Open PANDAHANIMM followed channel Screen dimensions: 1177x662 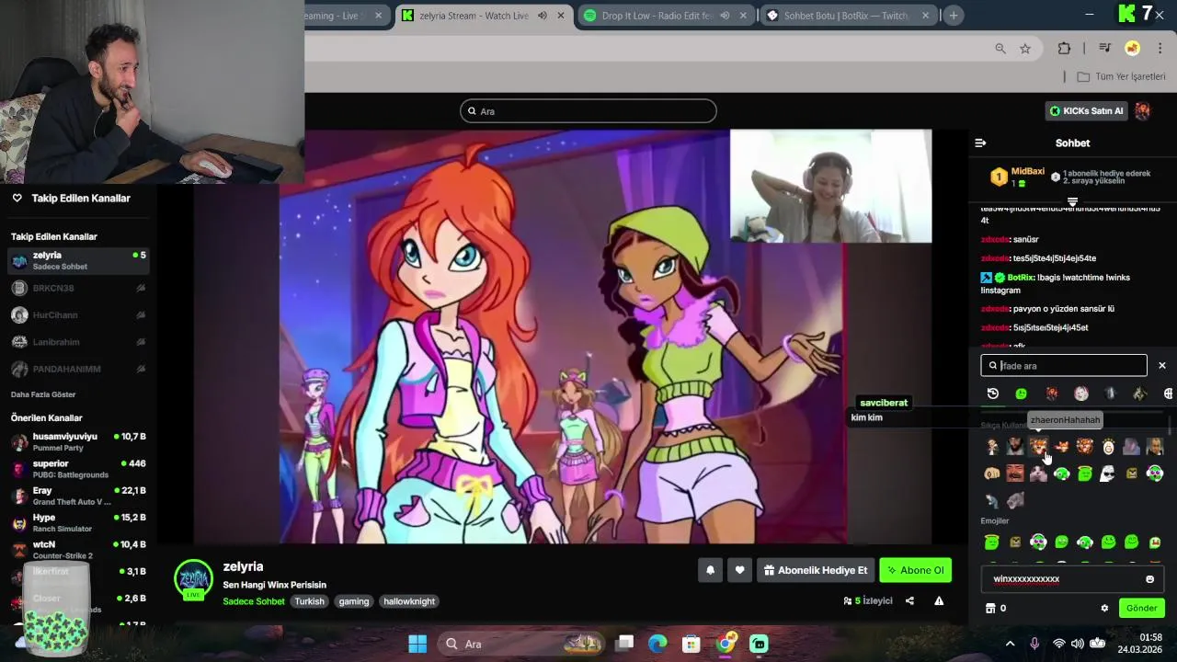click(x=78, y=369)
